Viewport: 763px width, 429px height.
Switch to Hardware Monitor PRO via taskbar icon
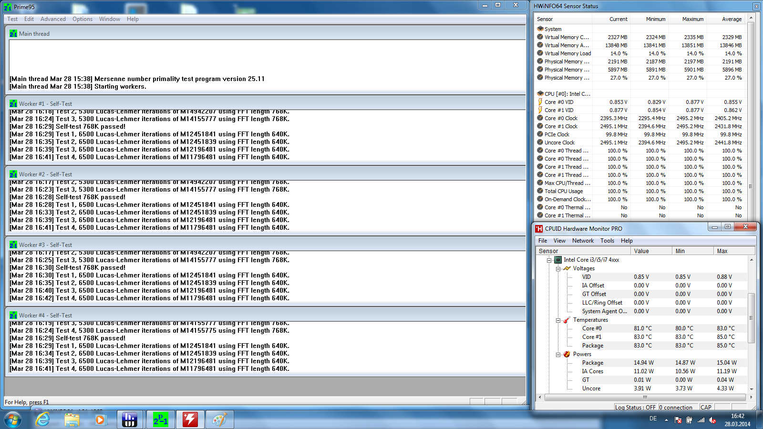[190, 420]
